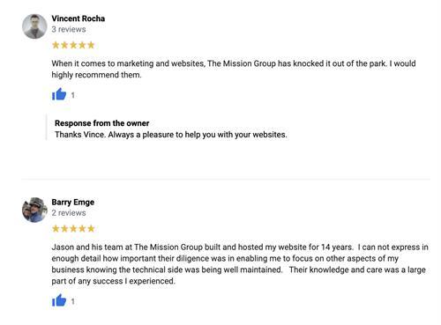Click the owner's reply text thanking Vince

click(x=171, y=135)
